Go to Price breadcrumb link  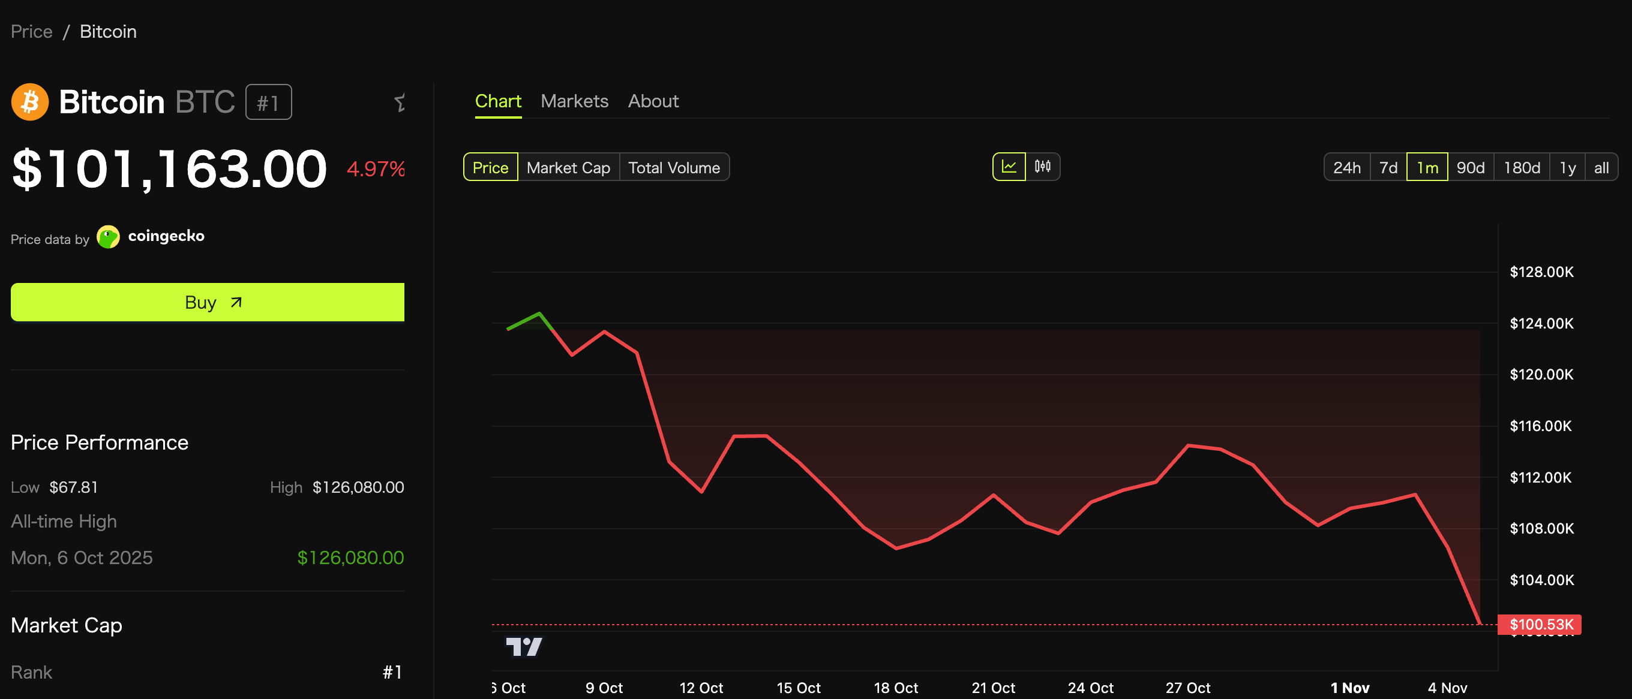32,32
